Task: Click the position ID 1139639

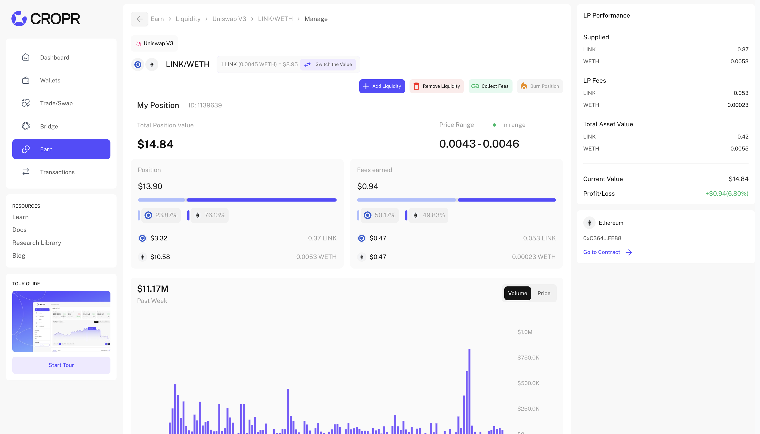Action: tap(205, 105)
